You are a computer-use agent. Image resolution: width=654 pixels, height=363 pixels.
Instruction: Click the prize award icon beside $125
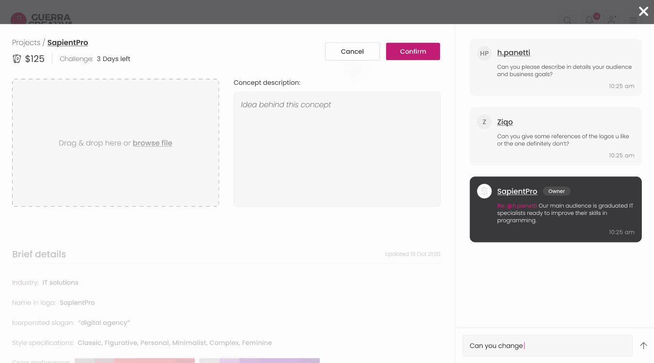17,59
